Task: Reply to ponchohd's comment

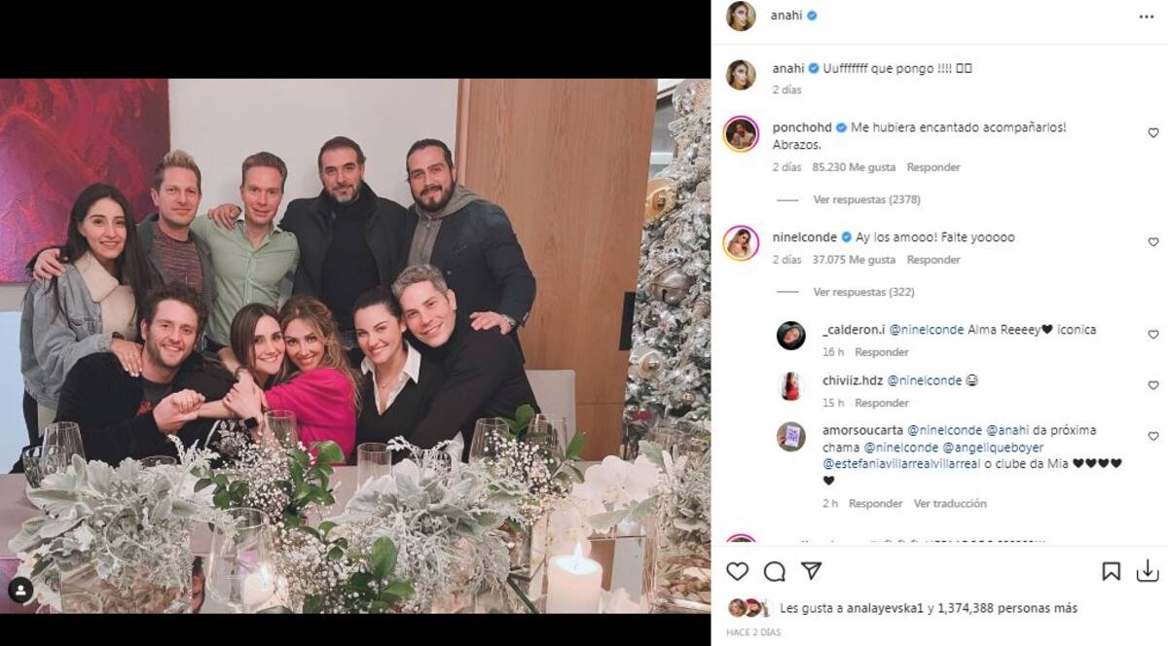Action: click(933, 167)
